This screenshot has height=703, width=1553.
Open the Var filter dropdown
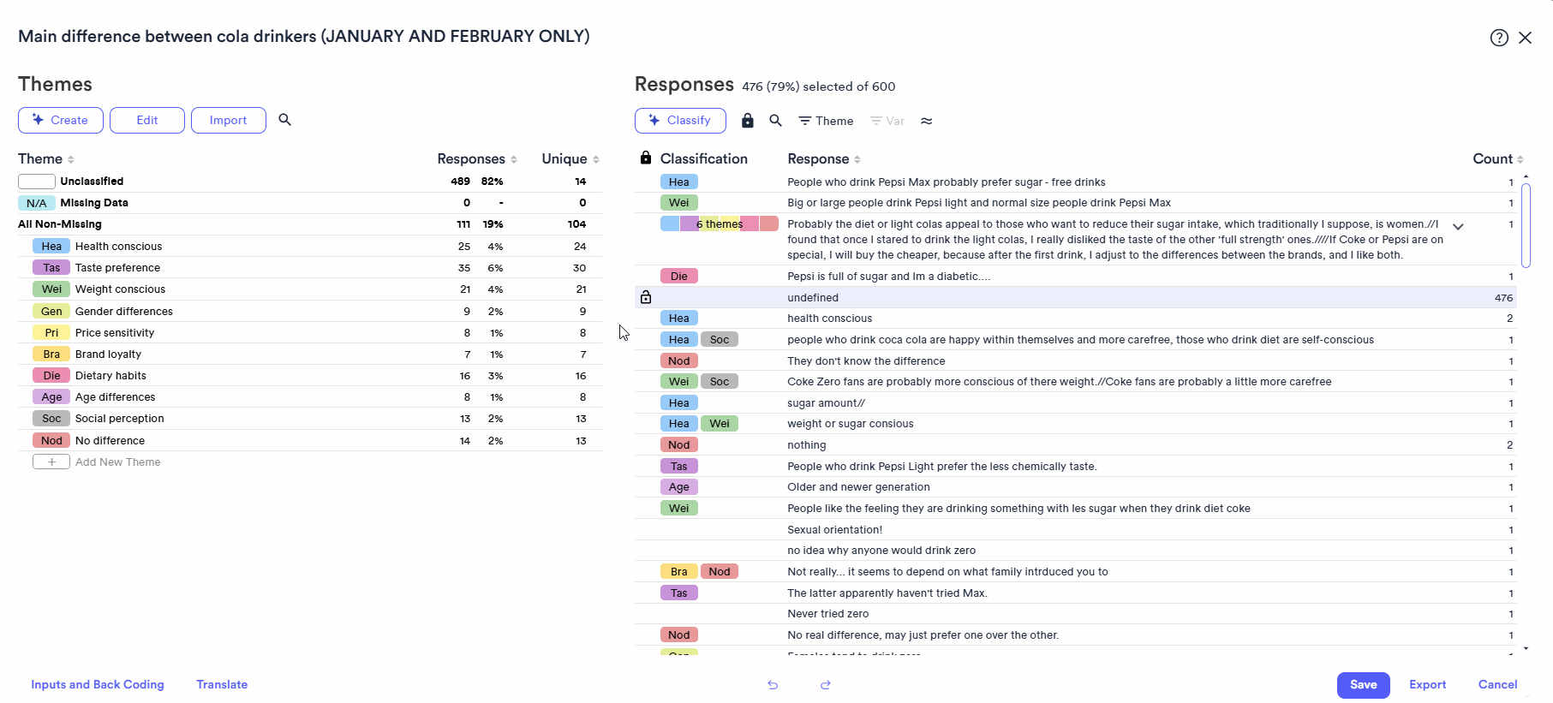tap(887, 121)
